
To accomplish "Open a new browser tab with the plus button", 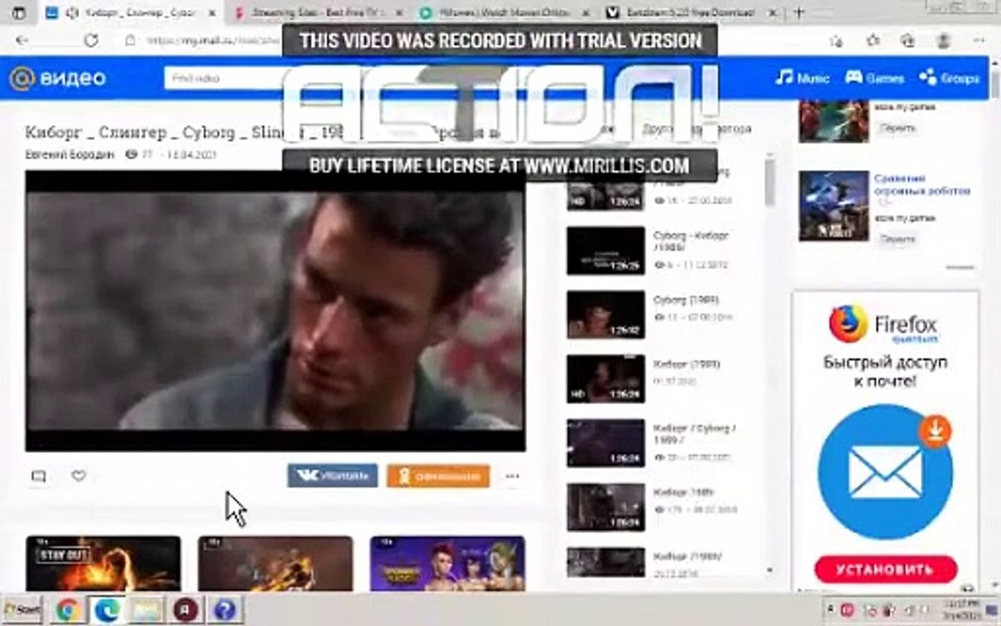I will [799, 12].
